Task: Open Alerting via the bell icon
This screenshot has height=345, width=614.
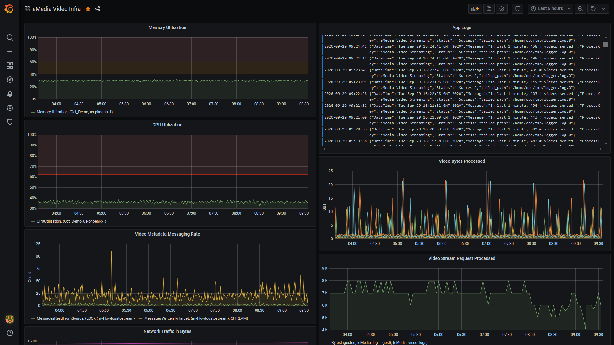Action: pos(10,94)
